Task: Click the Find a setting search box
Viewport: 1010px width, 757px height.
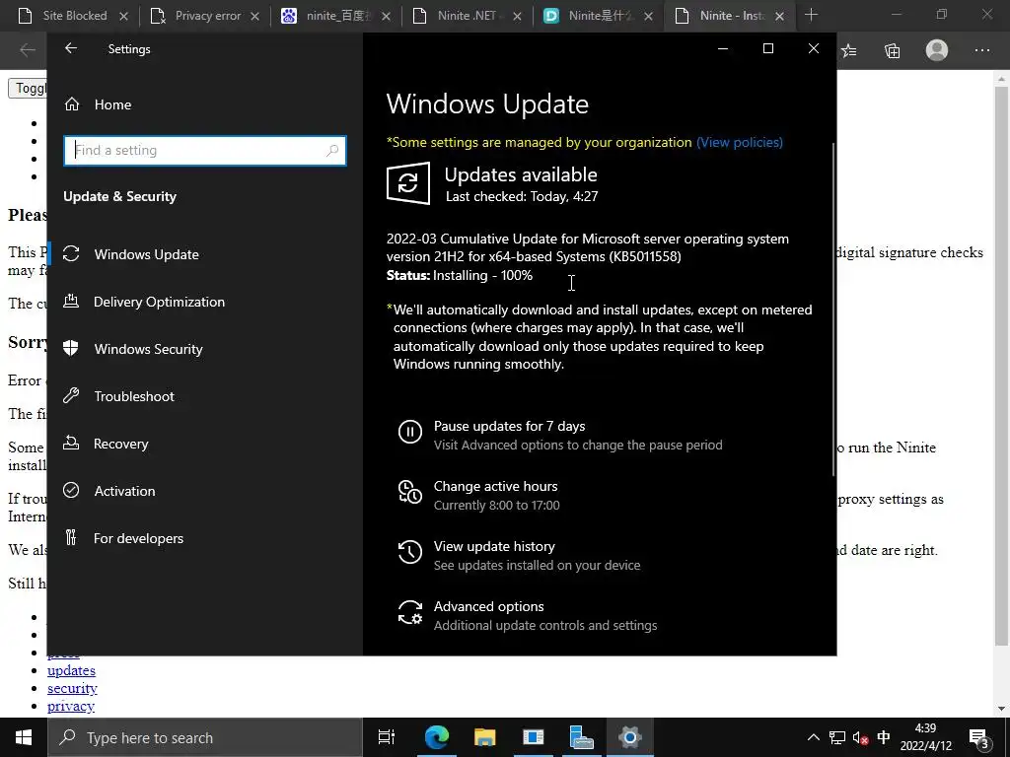Action: (x=205, y=150)
